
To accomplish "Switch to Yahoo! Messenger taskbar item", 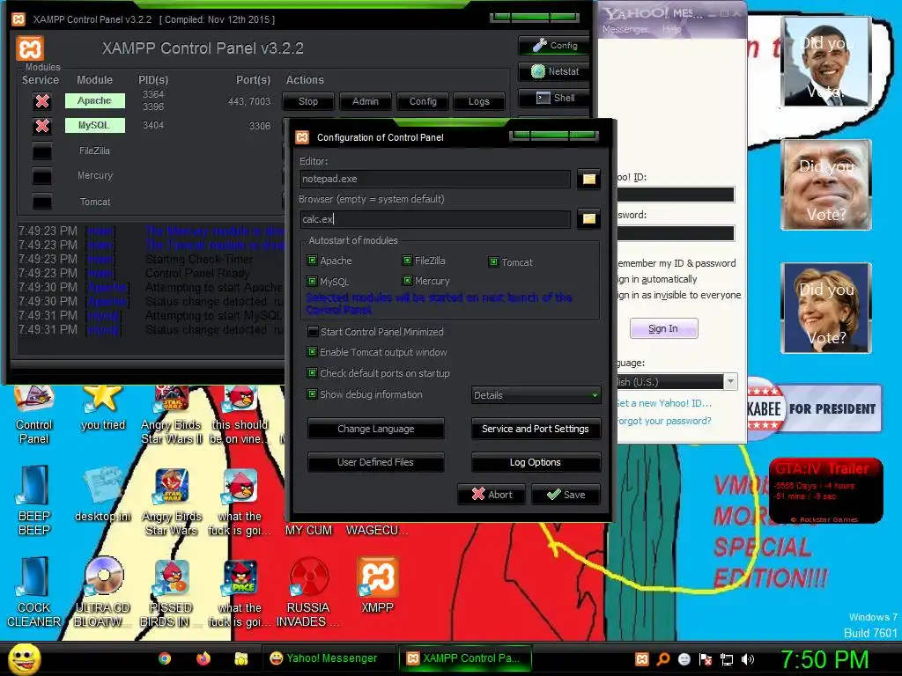I will (x=329, y=658).
